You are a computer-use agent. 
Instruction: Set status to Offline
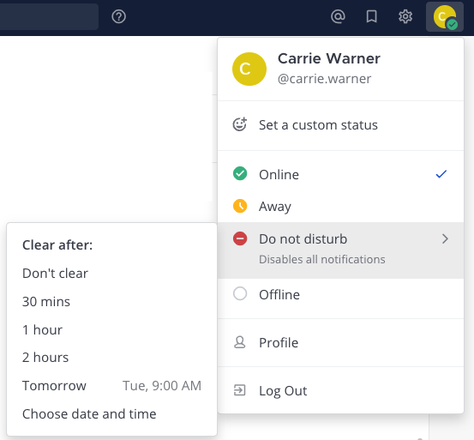pos(340,294)
